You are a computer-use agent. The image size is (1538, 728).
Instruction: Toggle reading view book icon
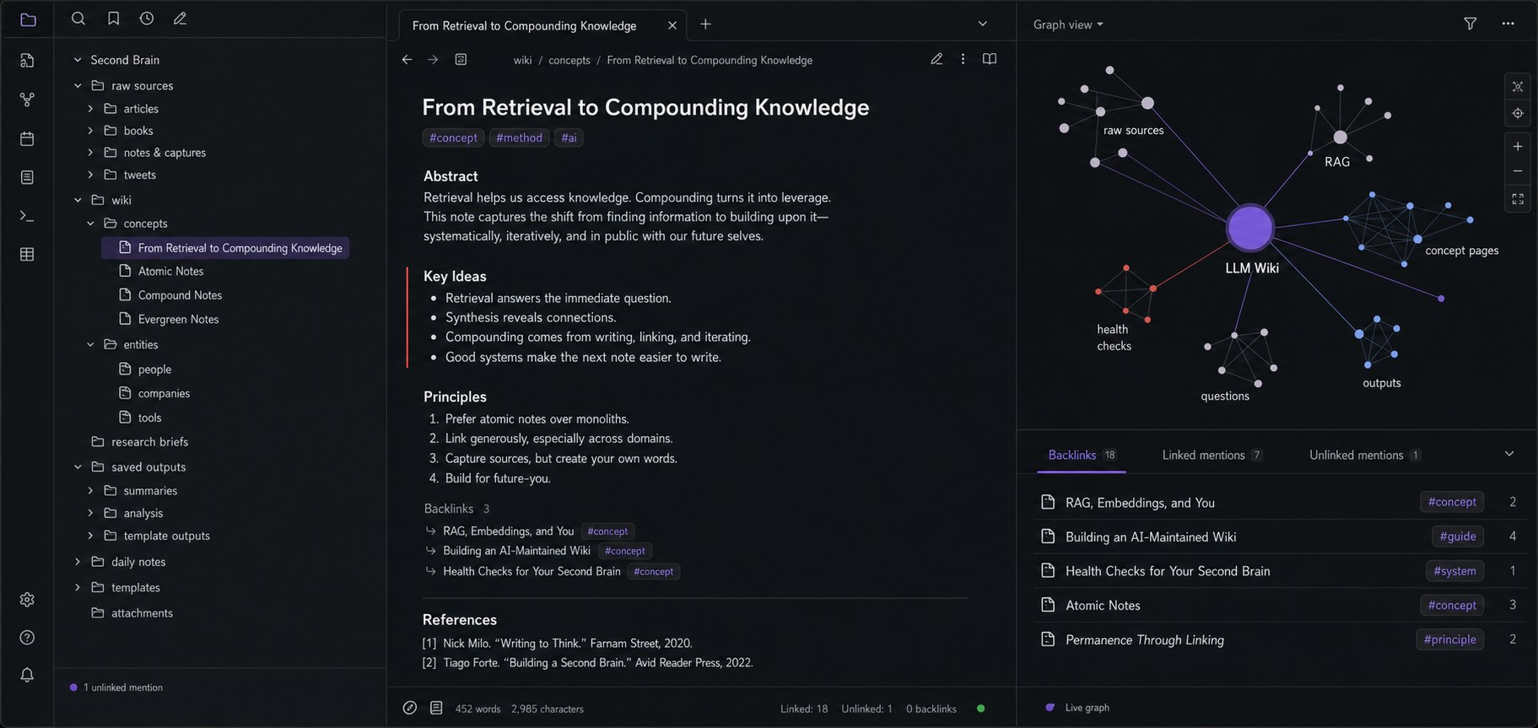[x=990, y=59]
